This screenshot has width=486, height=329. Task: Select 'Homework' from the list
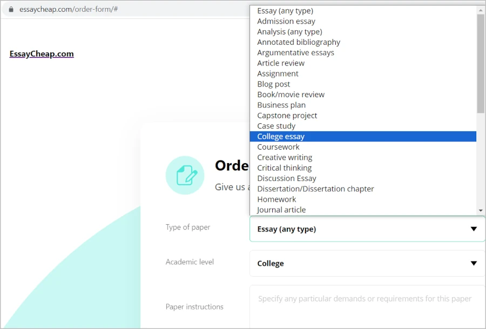(363, 199)
